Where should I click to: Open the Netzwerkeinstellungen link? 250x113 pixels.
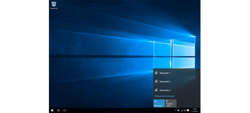tap(164, 96)
